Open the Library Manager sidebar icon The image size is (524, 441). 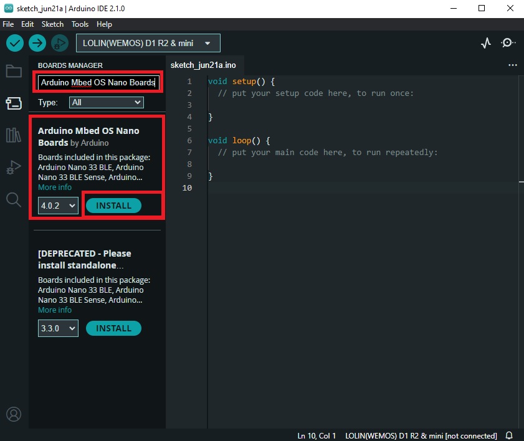[14, 135]
